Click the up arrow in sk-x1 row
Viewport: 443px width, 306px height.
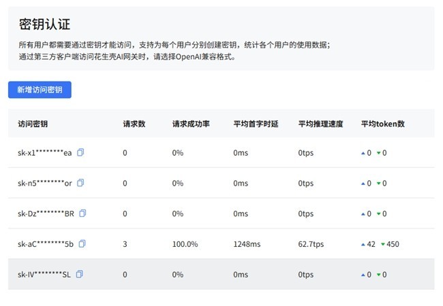[x=363, y=153]
